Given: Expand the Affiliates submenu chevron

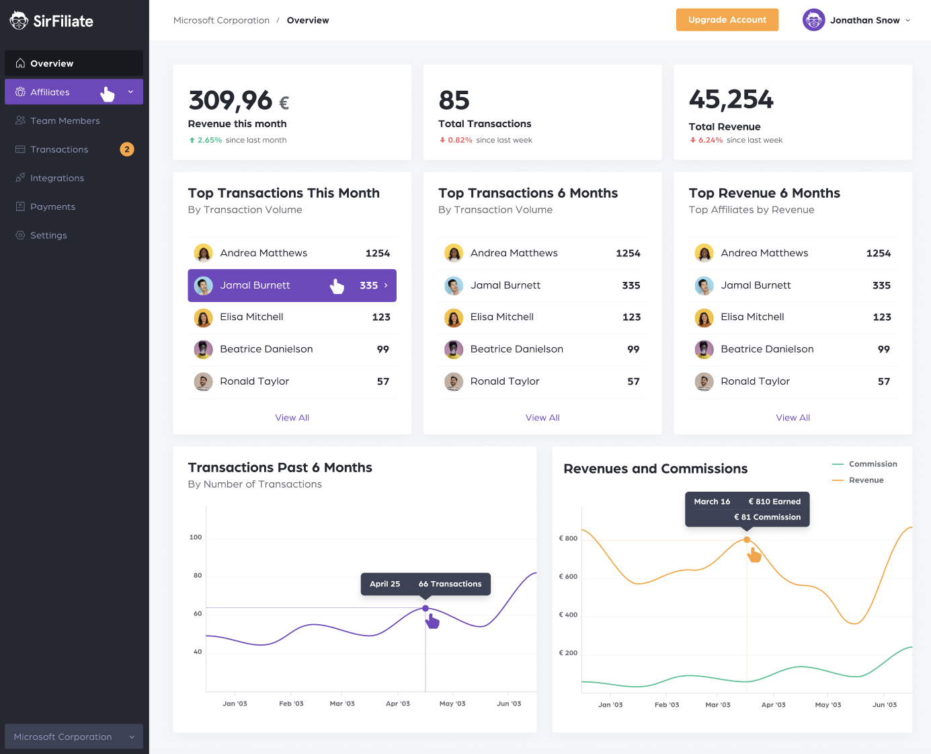Looking at the screenshot, I should click(130, 91).
